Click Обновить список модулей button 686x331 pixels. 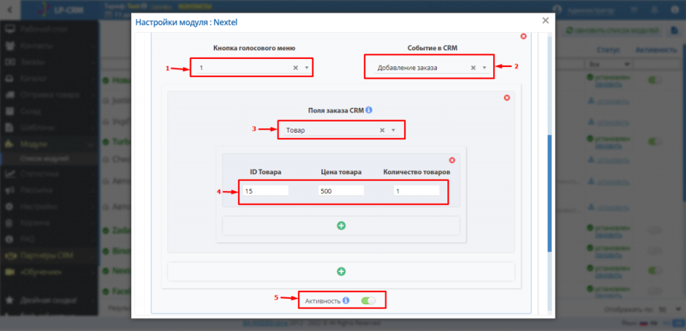pyautogui.click(x=612, y=31)
